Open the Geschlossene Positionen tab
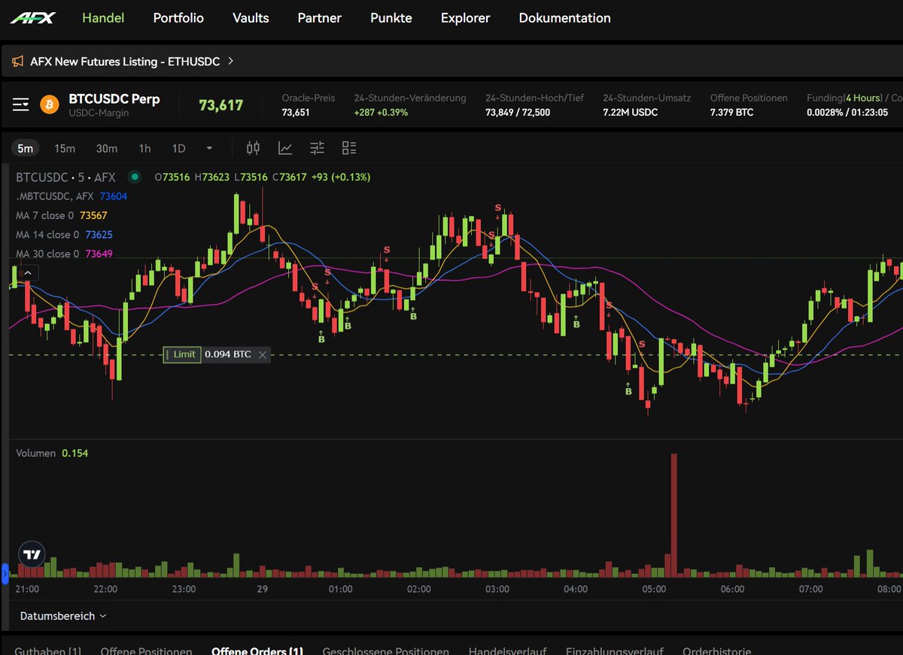The width and height of the screenshot is (903, 655). (x=385, y=650)
